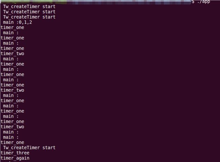Click the timer_one line above first timer_two

12,48
